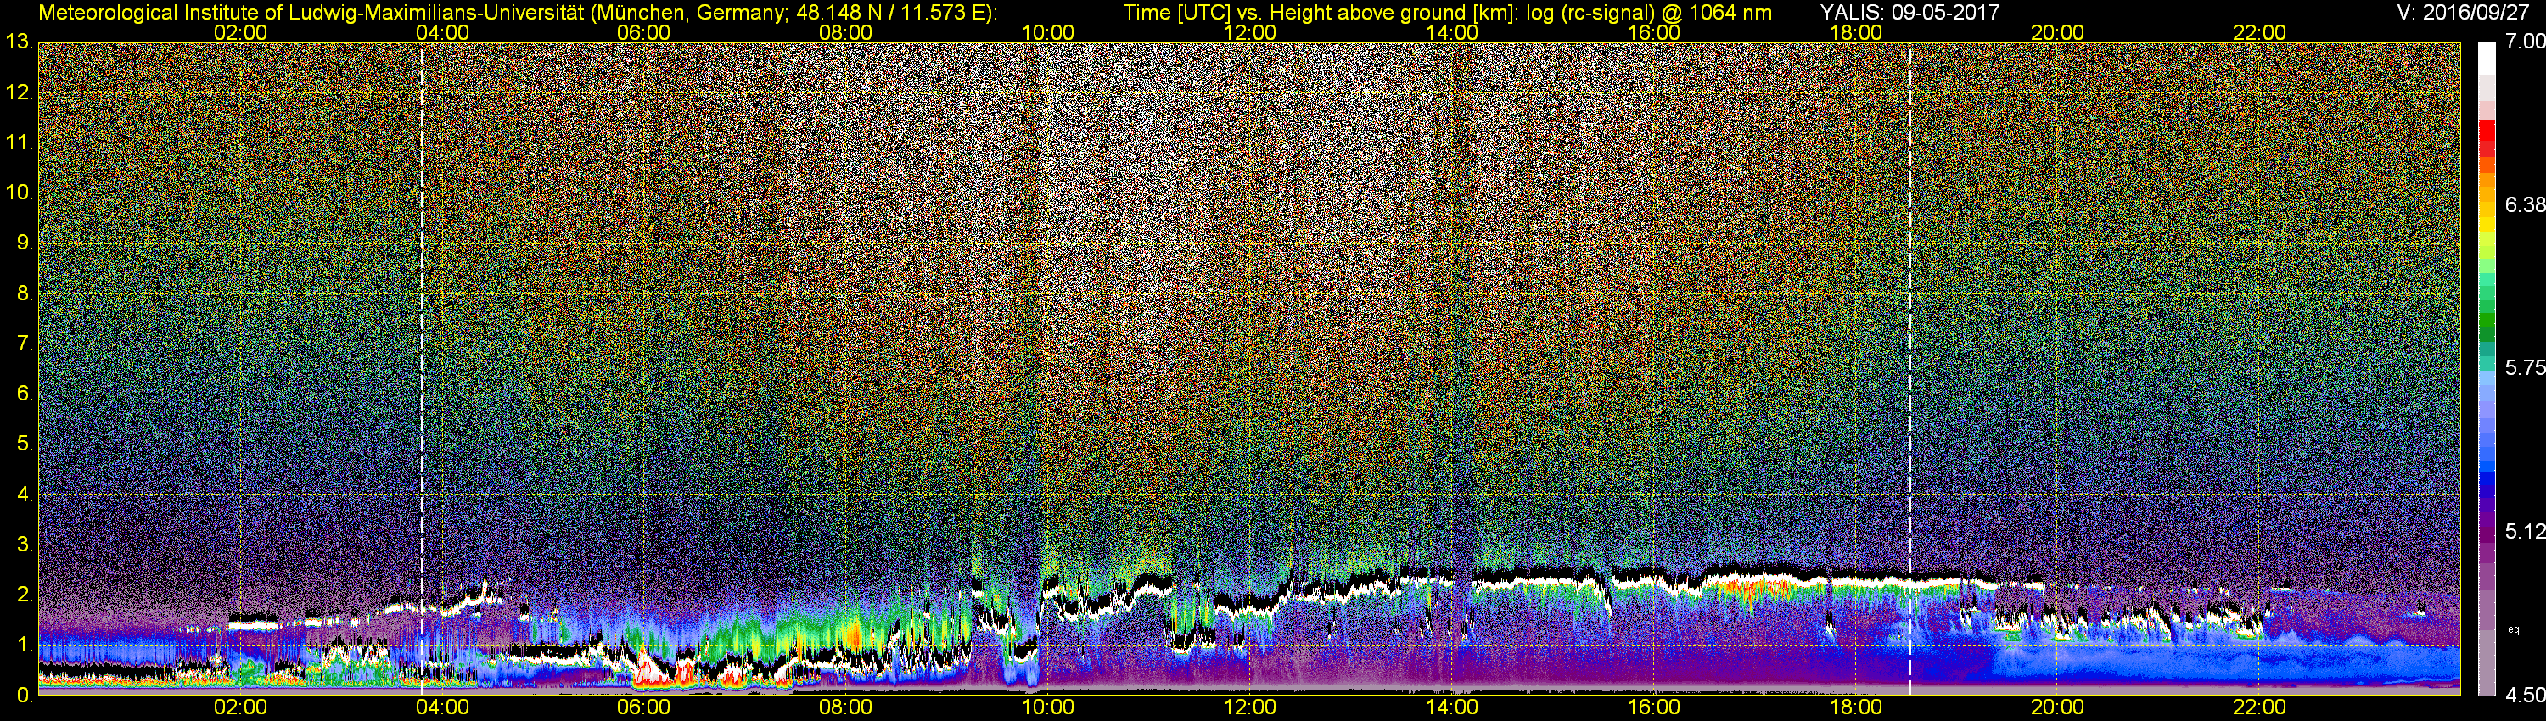Click the 10:00 label on the top axis
The image size is (2546, 721).
1046,32
